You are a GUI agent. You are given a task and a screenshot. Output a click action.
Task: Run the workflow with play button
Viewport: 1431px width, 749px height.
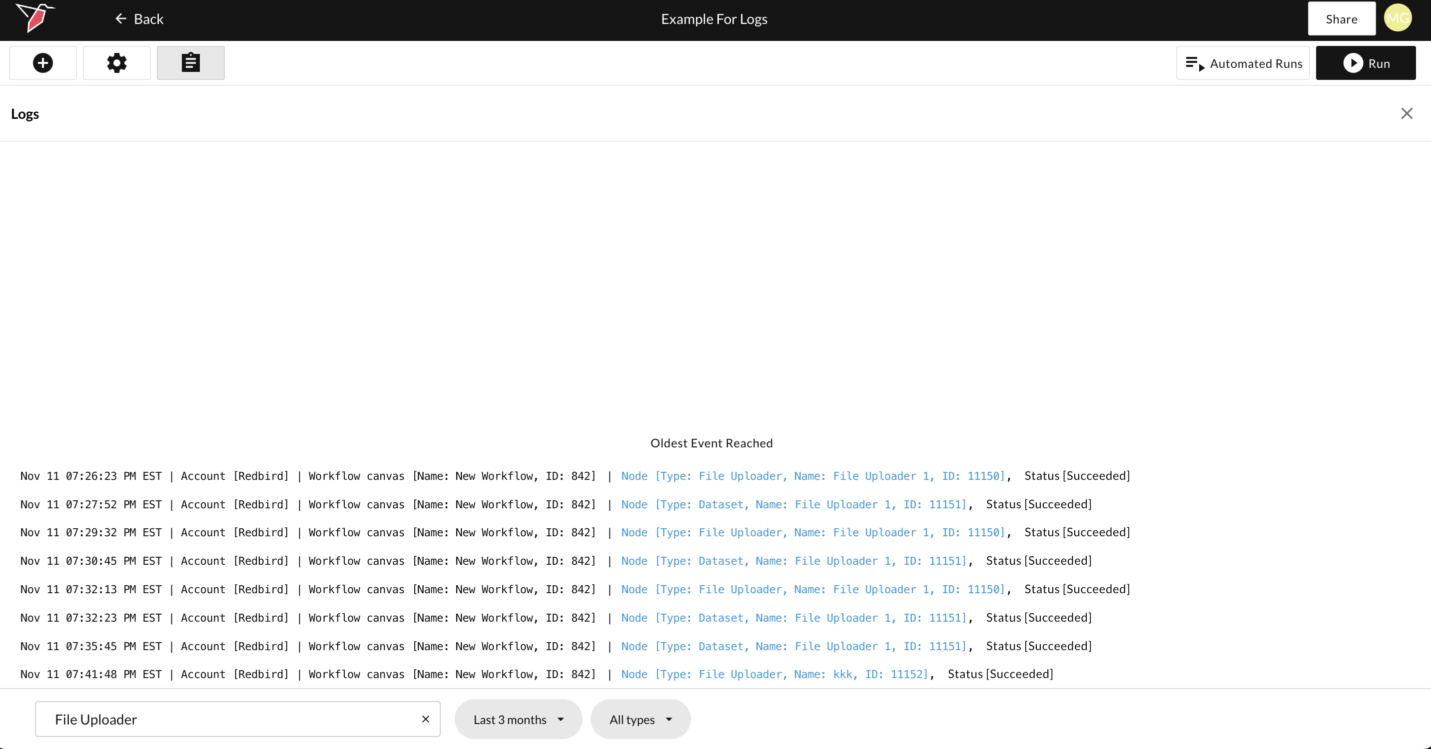tap(1366, 63)
